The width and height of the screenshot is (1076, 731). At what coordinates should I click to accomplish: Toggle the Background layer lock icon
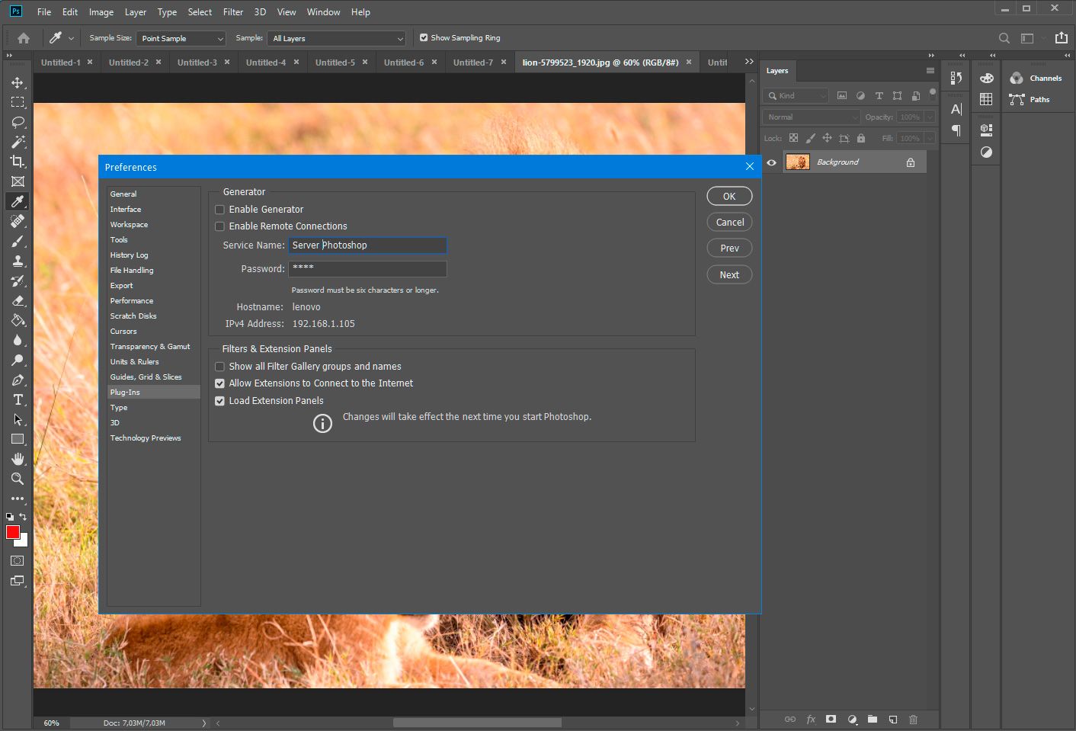910,162
